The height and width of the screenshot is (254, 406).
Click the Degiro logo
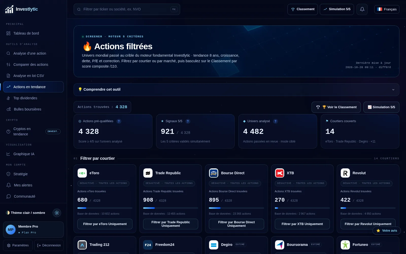click(x=214, y=245)
